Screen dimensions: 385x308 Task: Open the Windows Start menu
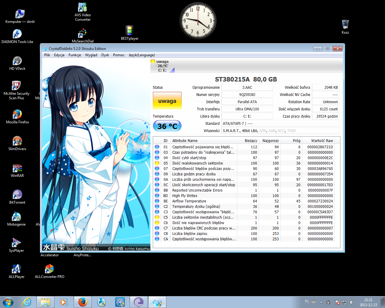point(8,302)
